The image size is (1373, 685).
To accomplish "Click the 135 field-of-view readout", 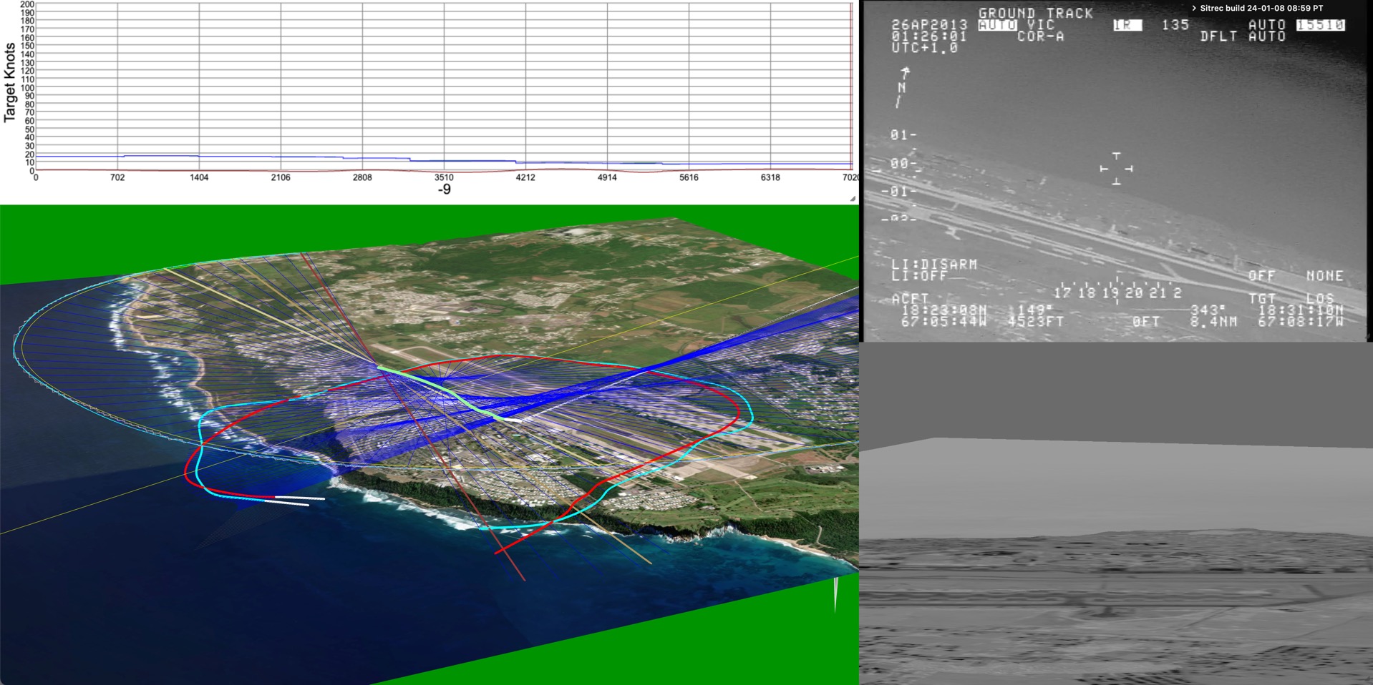I will (1175, 24).
